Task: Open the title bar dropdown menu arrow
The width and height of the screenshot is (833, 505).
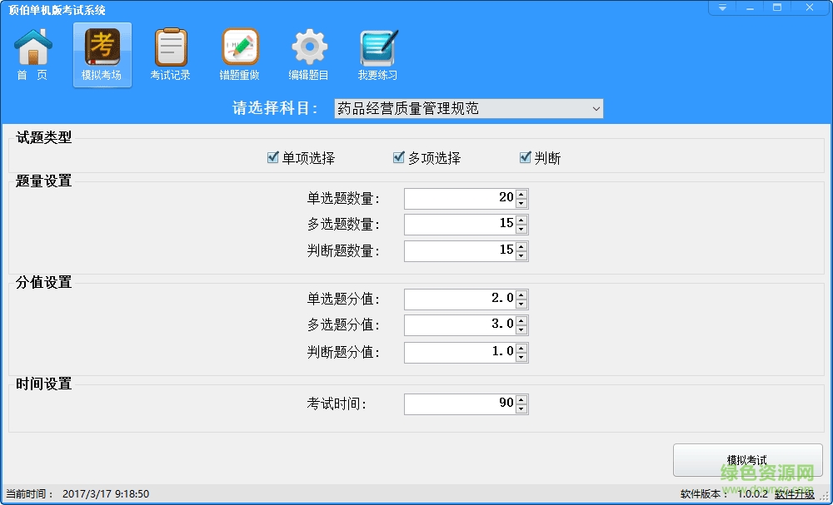Action: [x=722, y=7]
